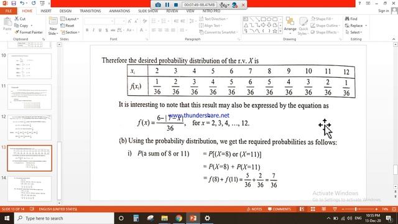Click the Sign in link
This screenshot has width=398, height=224.
click(383, 11)
